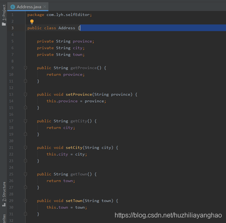Close the Address.java editor tab

point(45,7)
